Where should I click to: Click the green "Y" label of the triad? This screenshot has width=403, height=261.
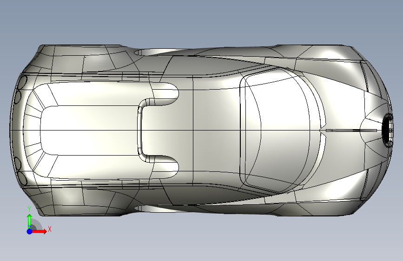tap(29, 209)
